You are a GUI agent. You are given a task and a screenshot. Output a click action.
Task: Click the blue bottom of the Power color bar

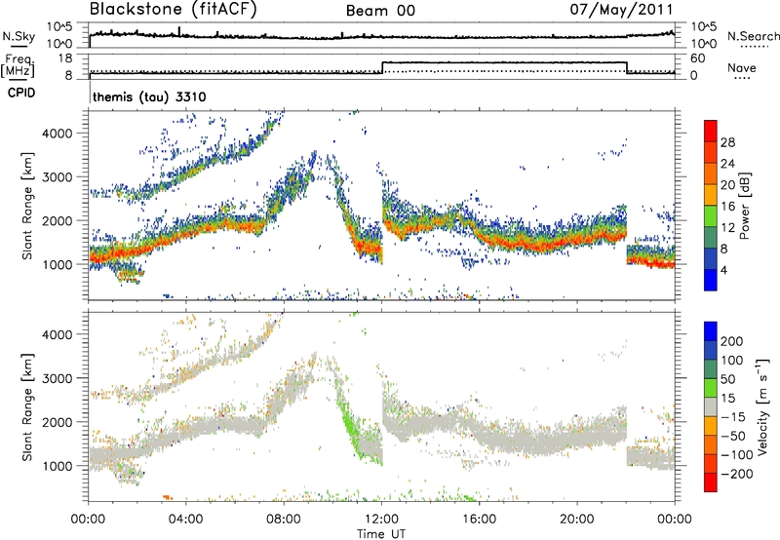click(711, 280)
